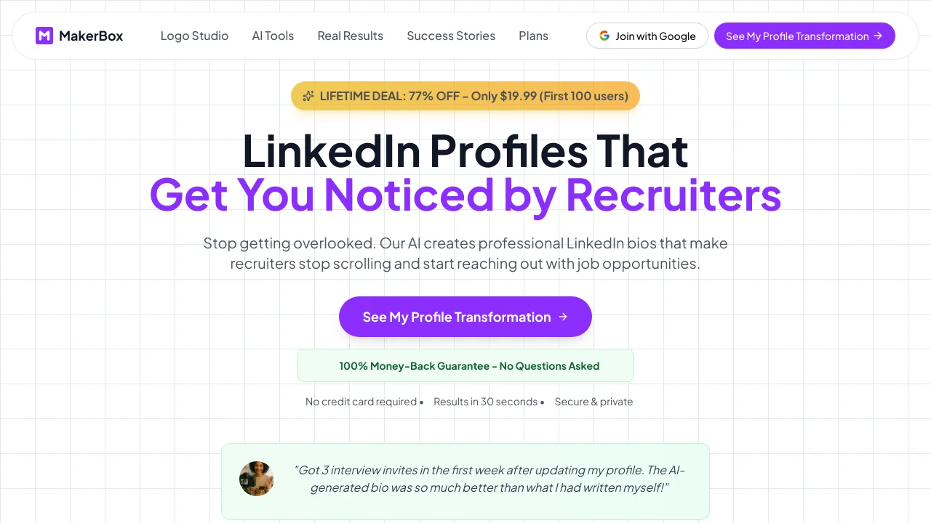Image resolution: width=931 pixels, height=523 pixels.
Task: Click the large hero See My Profile Transformation button
Action: 457,317
